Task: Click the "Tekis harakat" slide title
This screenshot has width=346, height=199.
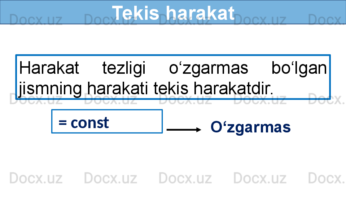Action: 173,13
